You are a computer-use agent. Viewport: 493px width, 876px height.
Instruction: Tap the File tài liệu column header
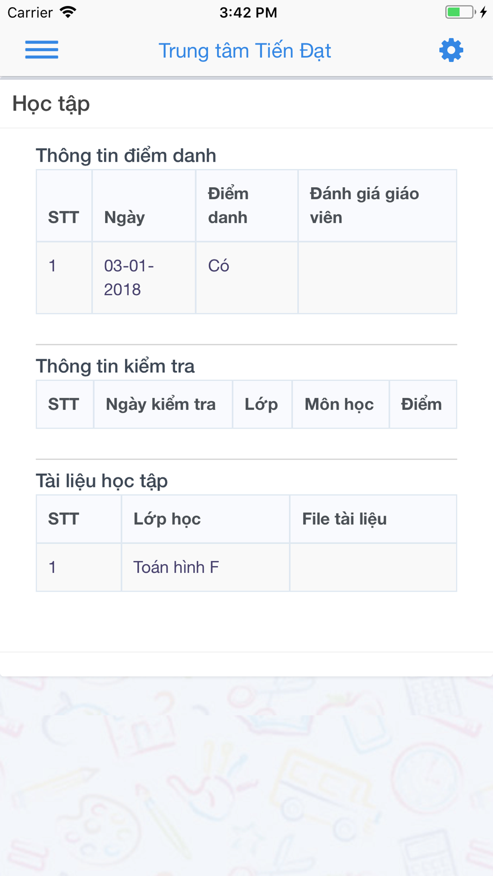344,519
